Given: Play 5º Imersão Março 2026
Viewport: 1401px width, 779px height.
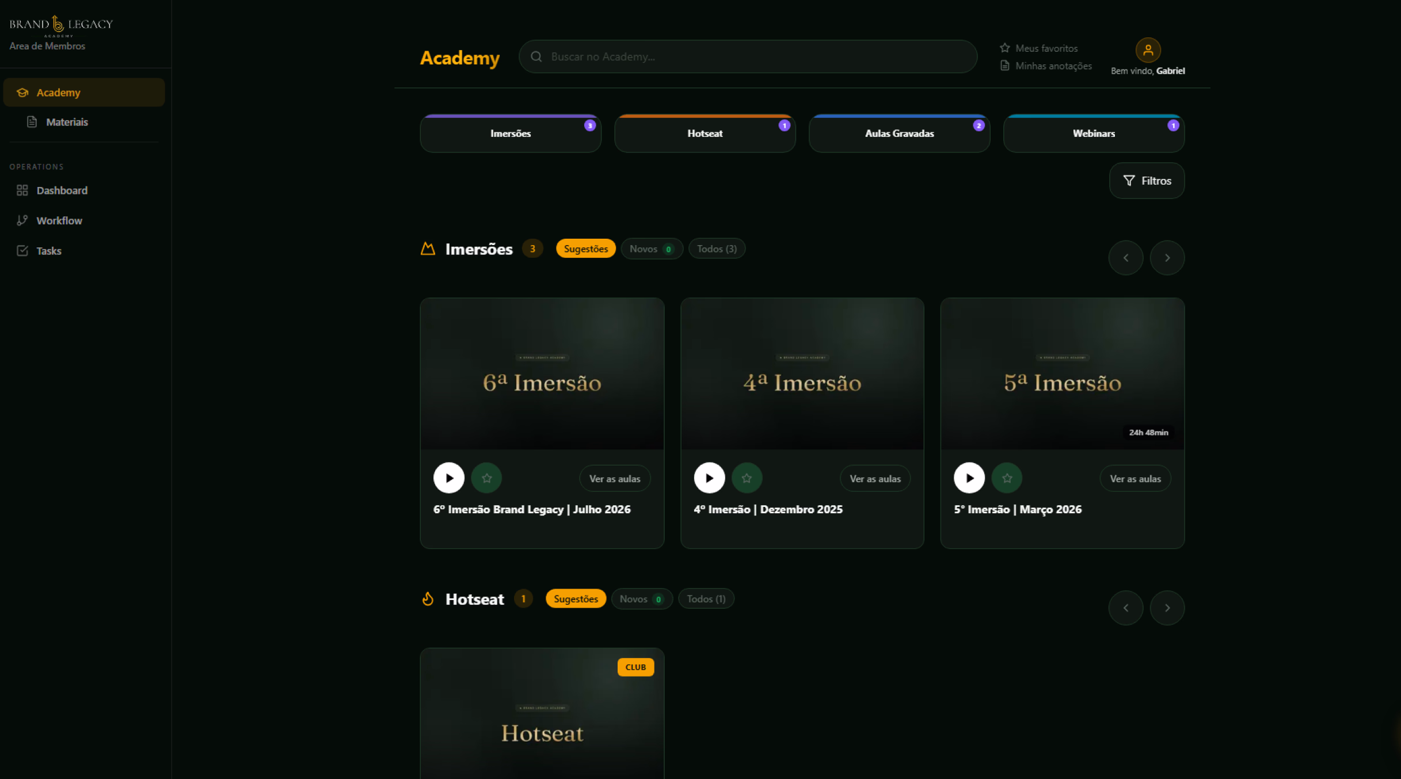Looking at the screenshot, I should coord(969,478).
